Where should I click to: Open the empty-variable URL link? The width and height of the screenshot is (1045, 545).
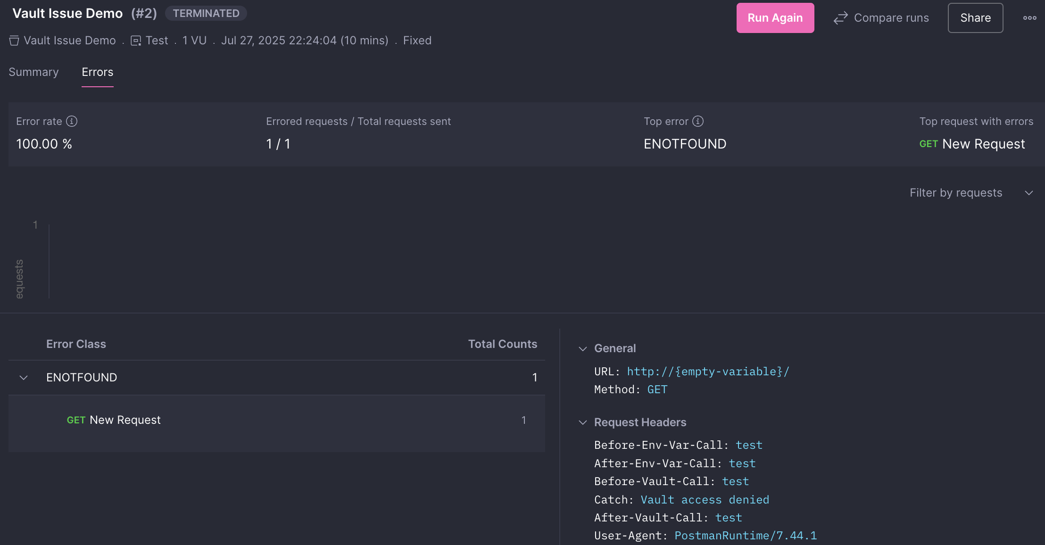[x=708, y=372]
